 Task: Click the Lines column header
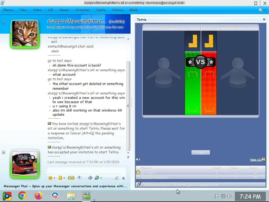click(235, 168)
